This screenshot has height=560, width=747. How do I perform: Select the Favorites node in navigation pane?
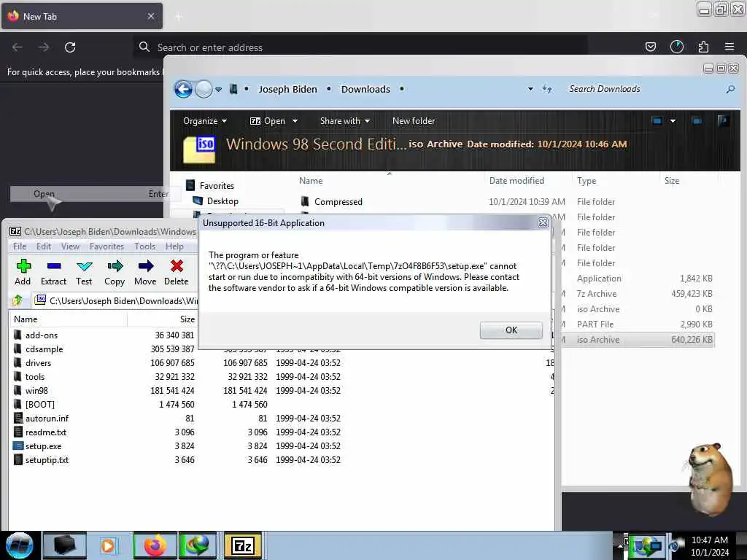(x=217, y=185)
